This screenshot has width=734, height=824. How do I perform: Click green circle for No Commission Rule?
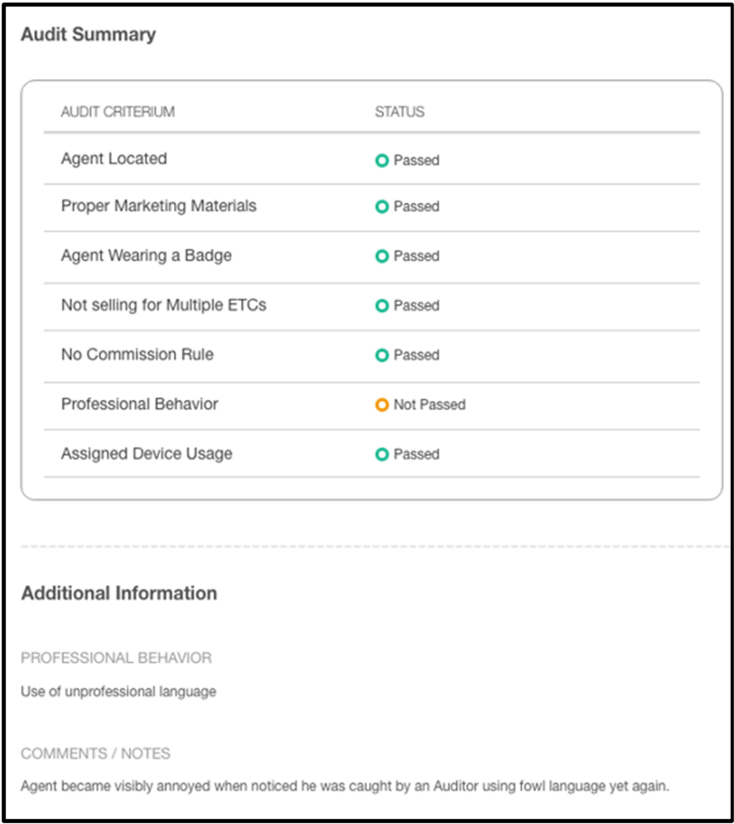coord(382,355)
